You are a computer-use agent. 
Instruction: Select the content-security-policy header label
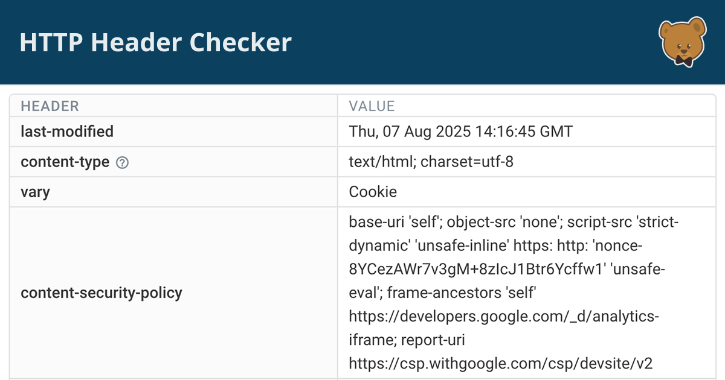(x=100, y=293)
